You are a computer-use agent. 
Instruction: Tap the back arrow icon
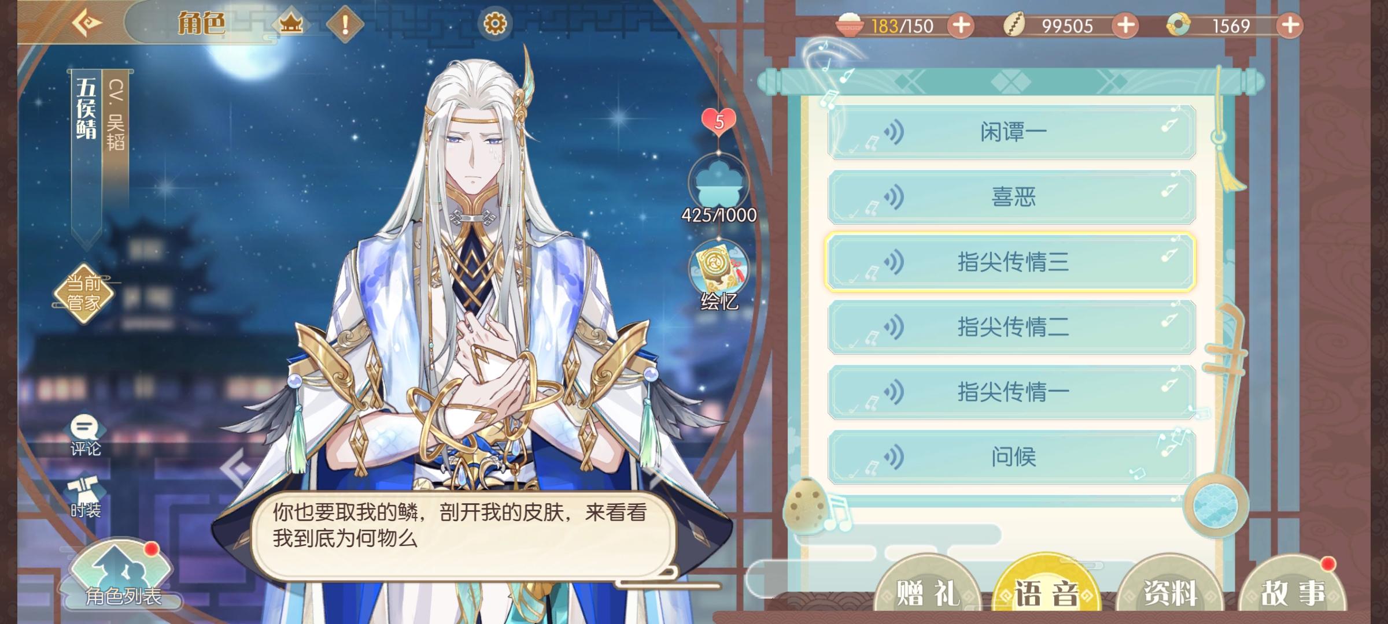[x=87, y=24]
